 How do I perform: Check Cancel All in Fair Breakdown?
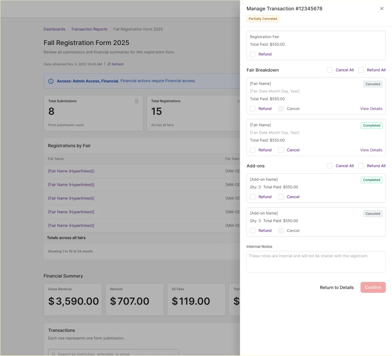pyautogui.click(x=330, y=70)
